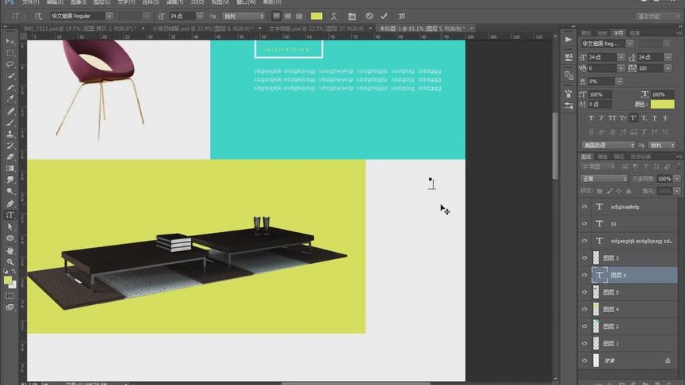This screenshot has width=685, height=385.
Task: Select the Hand tool
Action: (10, 250)
